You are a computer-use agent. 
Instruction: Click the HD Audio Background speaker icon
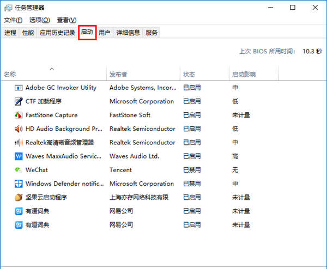[x=19, y=129]
